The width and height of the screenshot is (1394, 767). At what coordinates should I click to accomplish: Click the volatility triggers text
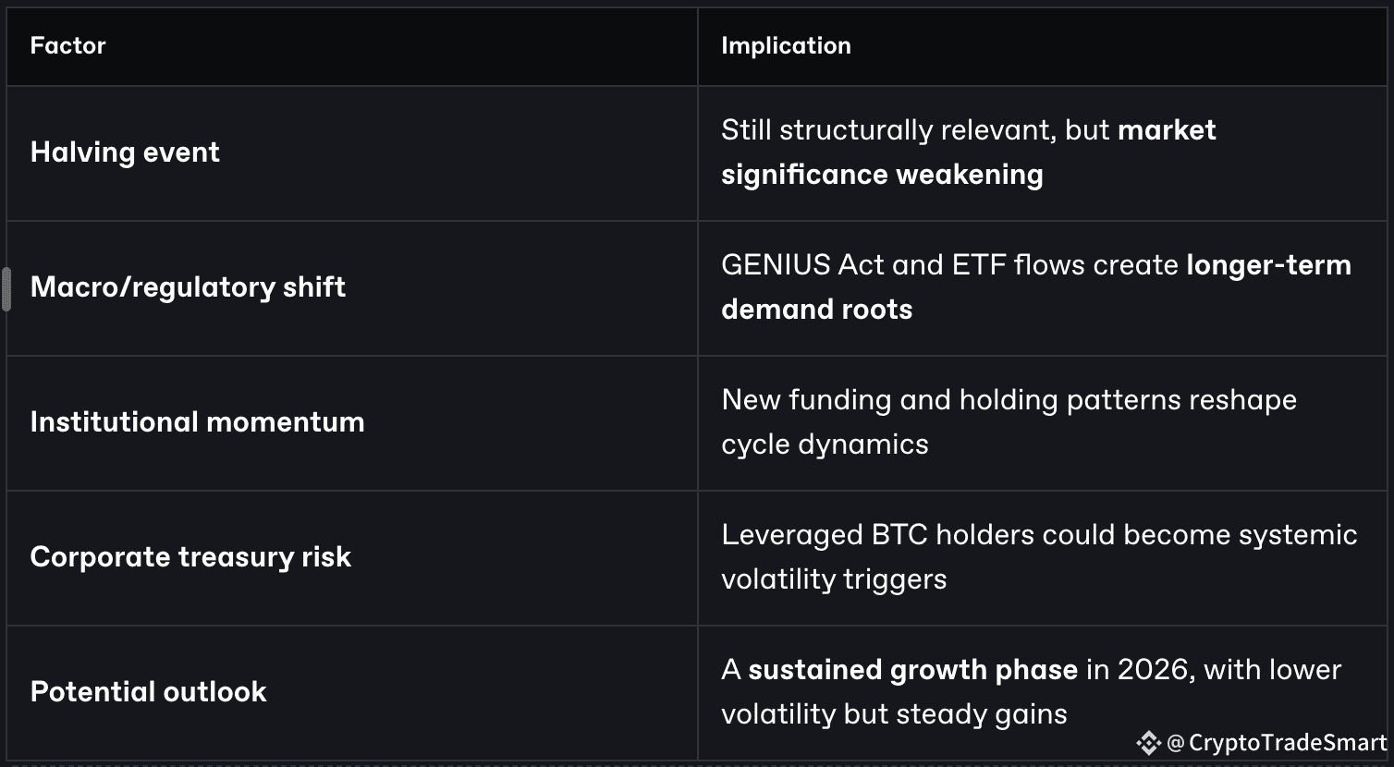pyautogui.click(x=834, y=579)
